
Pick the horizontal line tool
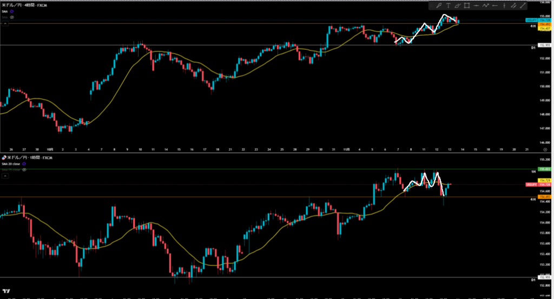point(477,6)
